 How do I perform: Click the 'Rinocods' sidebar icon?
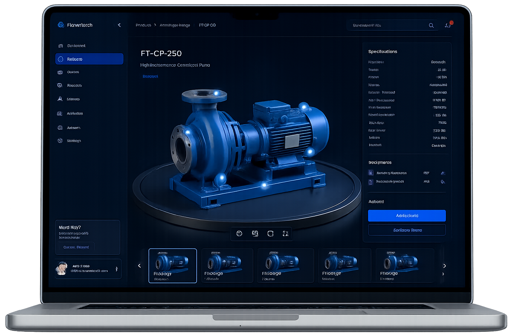(60, 85)
